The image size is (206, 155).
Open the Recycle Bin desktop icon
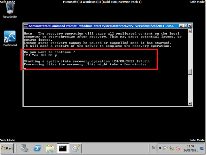coord(10,11)
